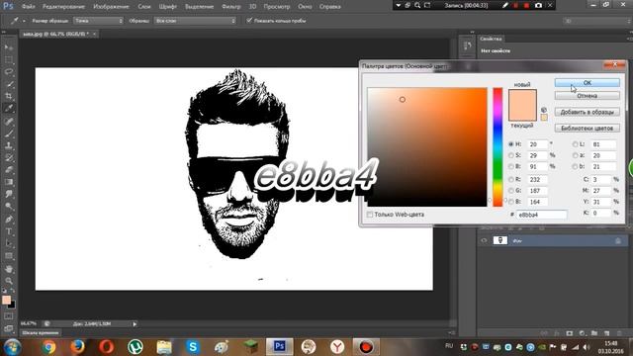This screenshot has width=633, height=356.
Task: Open the sample size dropdown
Action: point(98,20)
